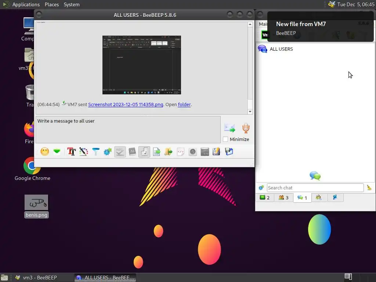Select the ALL USERS chat in list
Screen dimensions: 376x282
315,49
